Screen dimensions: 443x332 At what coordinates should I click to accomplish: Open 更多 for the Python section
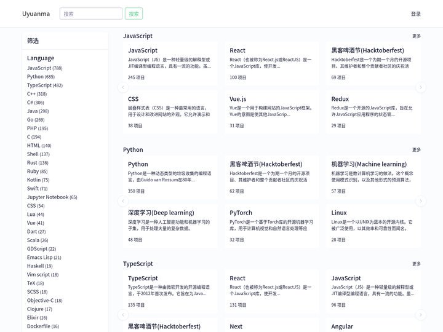point(417,149)
